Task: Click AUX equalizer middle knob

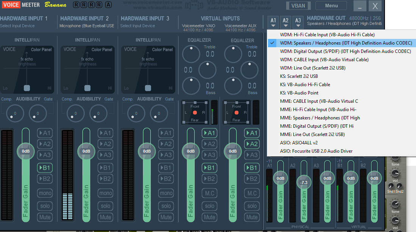Action: [x=249, y=70]
